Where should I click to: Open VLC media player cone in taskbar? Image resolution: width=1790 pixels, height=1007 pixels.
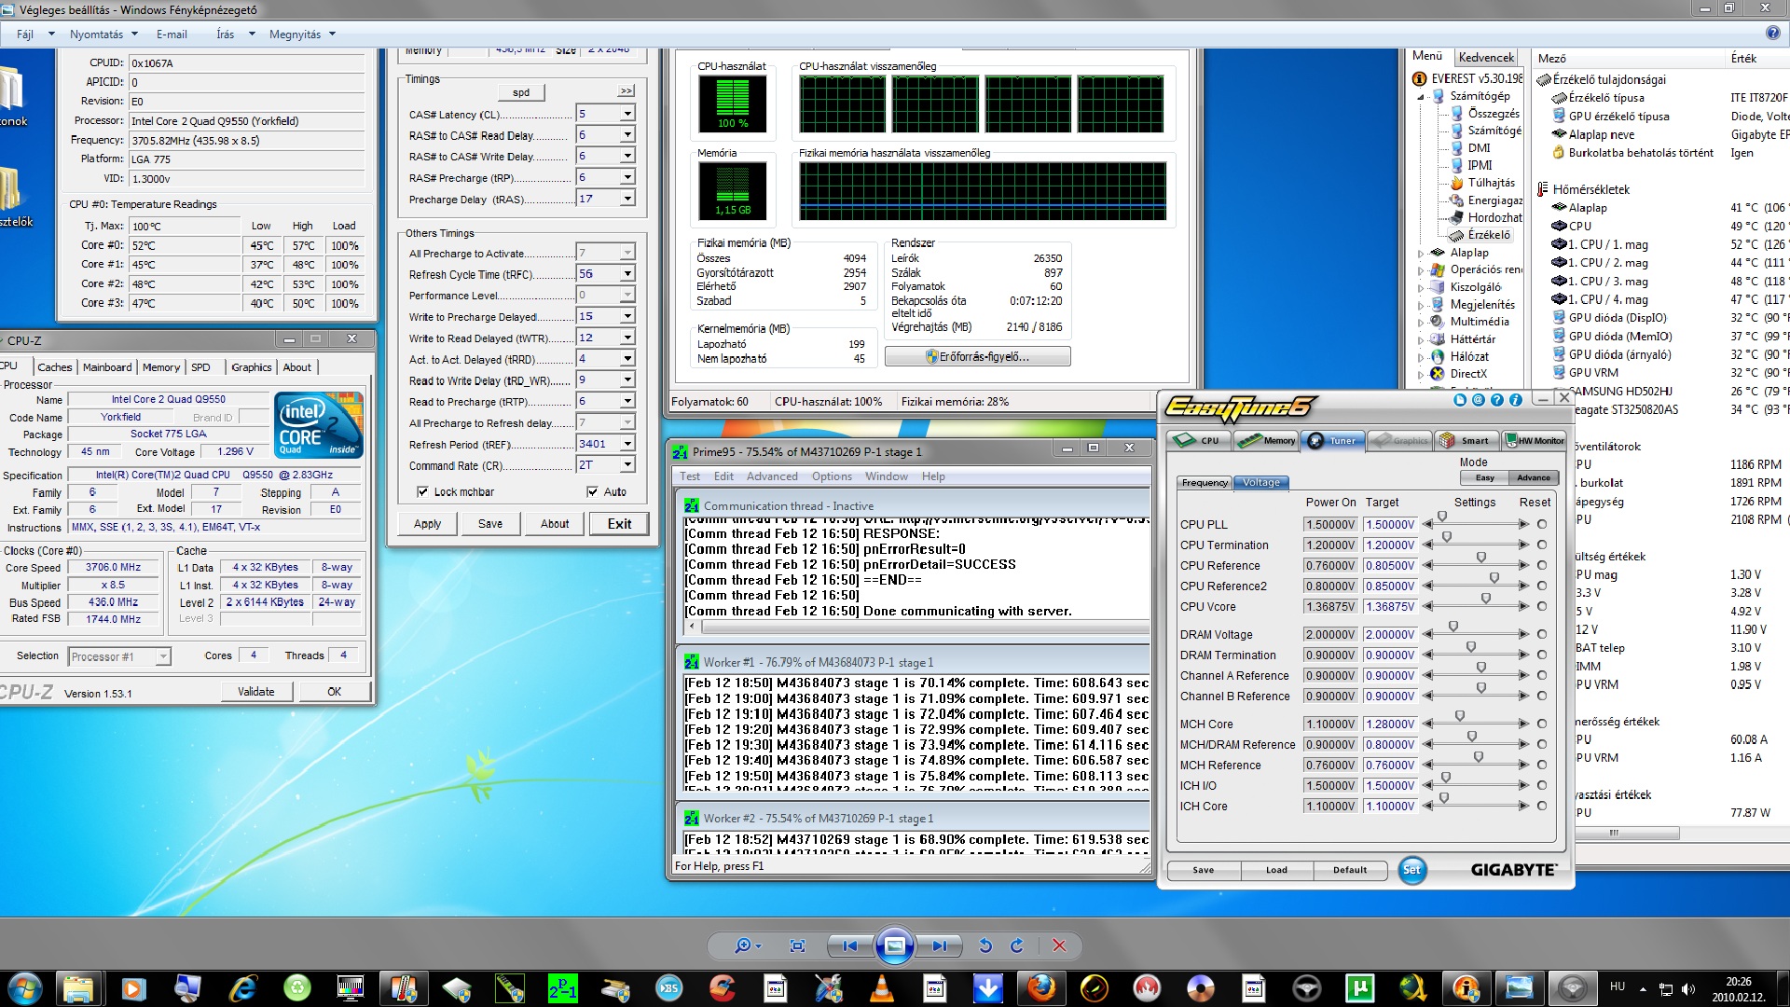[x=881, y=988]
